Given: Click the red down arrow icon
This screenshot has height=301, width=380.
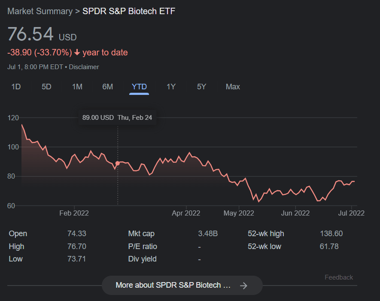Looking at the screenshot, I should tap(77, 52).
